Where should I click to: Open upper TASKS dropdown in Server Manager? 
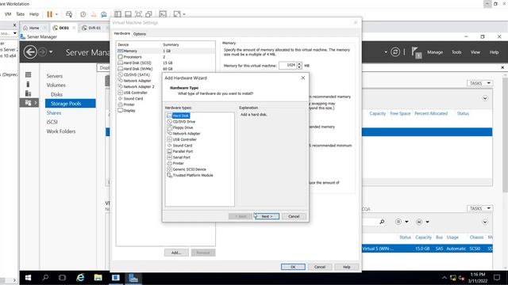479,83
